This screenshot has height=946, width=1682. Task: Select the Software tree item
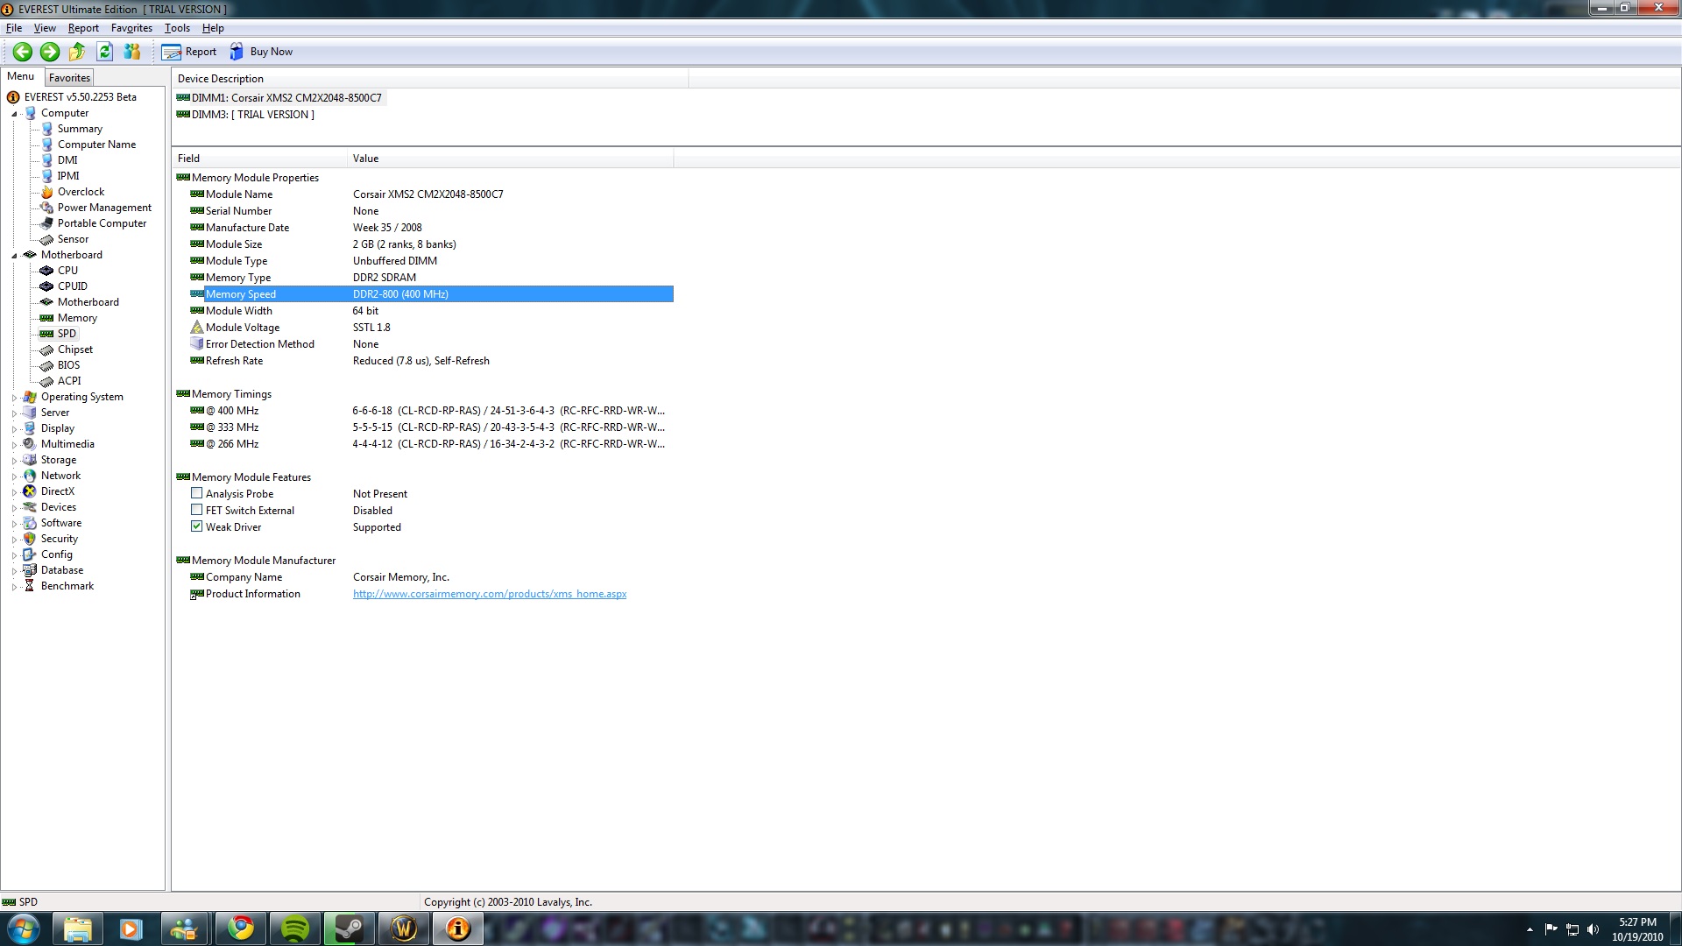[x=60, y=523]
